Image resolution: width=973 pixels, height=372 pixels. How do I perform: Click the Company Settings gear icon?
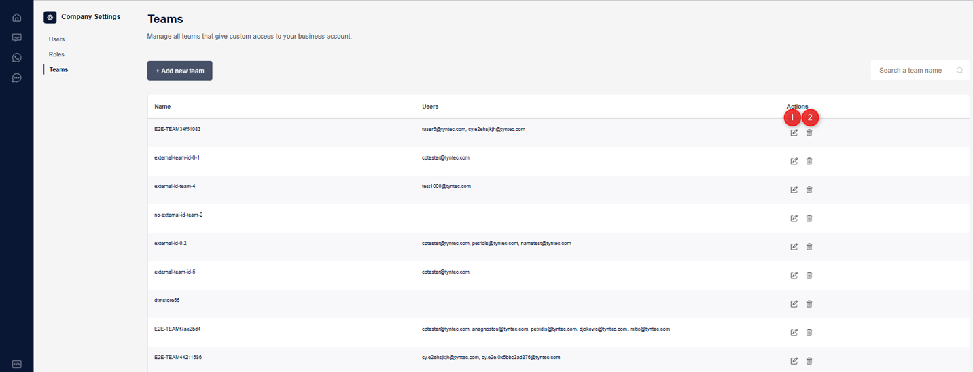(50, 17)
